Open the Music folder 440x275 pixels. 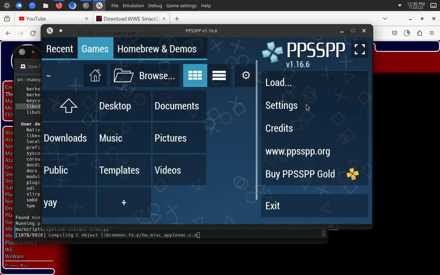point(124,138)
